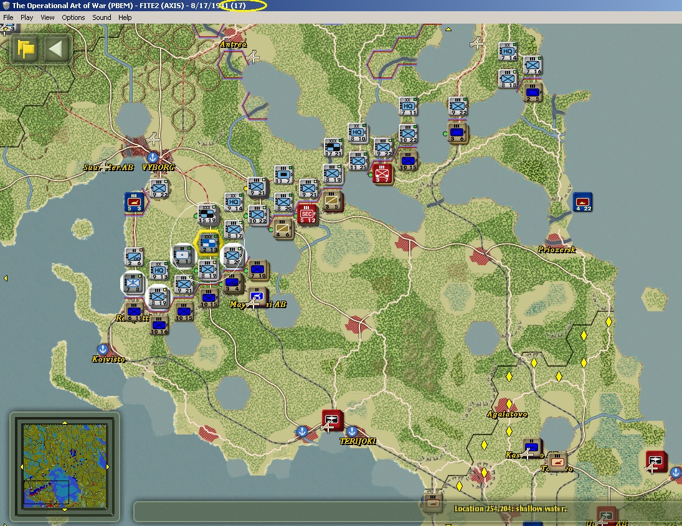Select the tan infantry unit 6 11

[x=134, y=312]
